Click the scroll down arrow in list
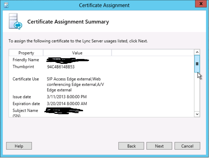Viewport: 211px width, 159px height. pyautogui.click(x=197, y=114)
